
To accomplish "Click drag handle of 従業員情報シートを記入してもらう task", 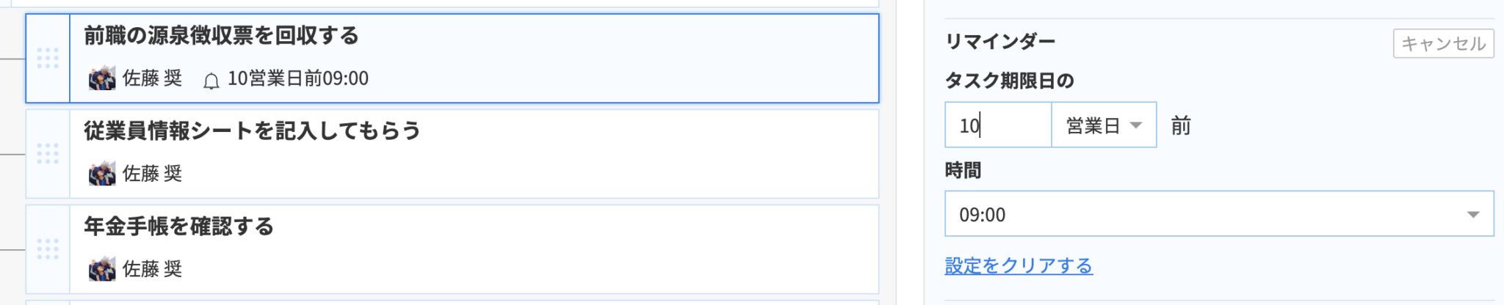I will tap(48, 153).
